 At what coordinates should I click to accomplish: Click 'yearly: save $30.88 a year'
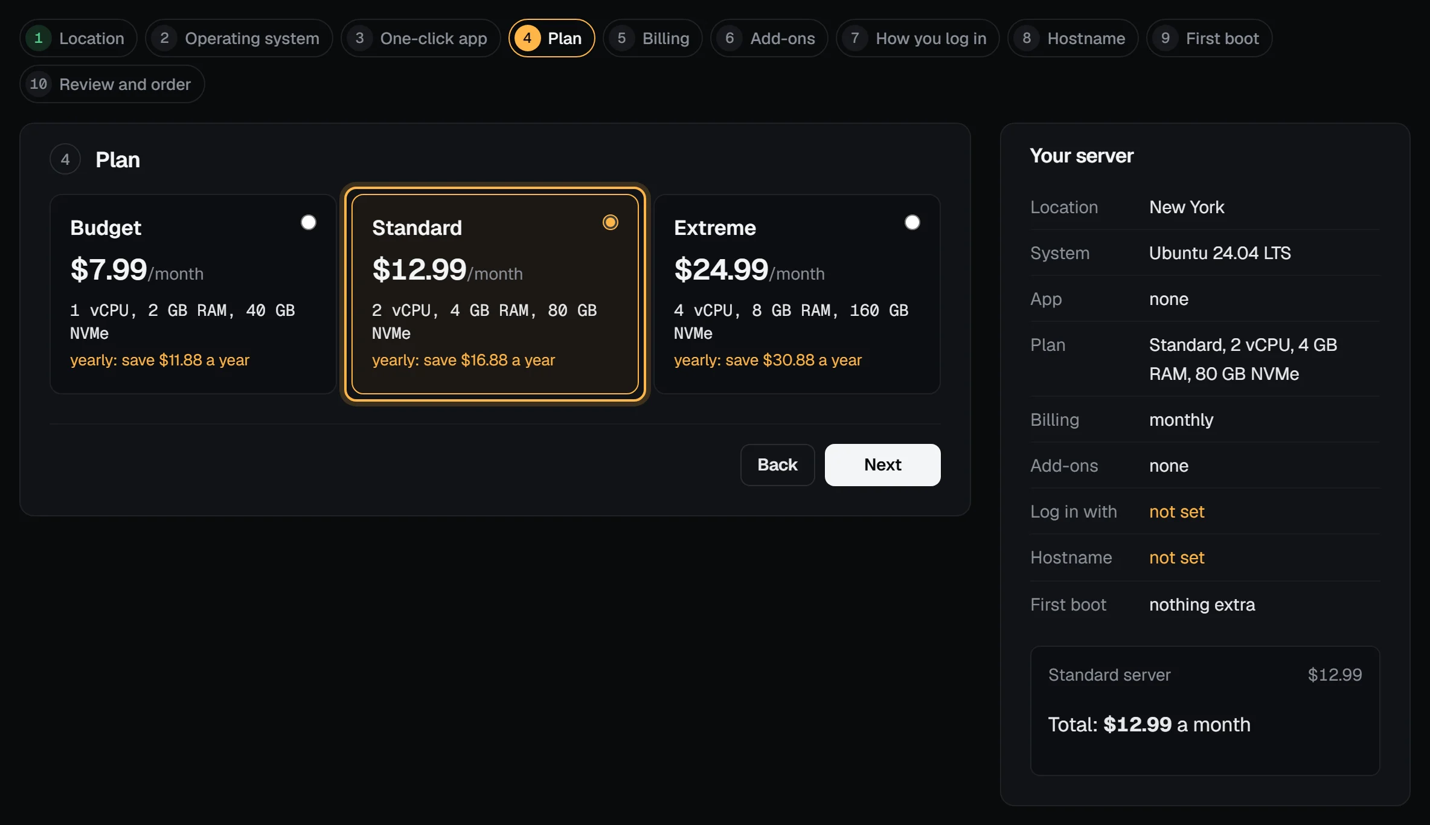pyautogui.click(x=768, y=360)
